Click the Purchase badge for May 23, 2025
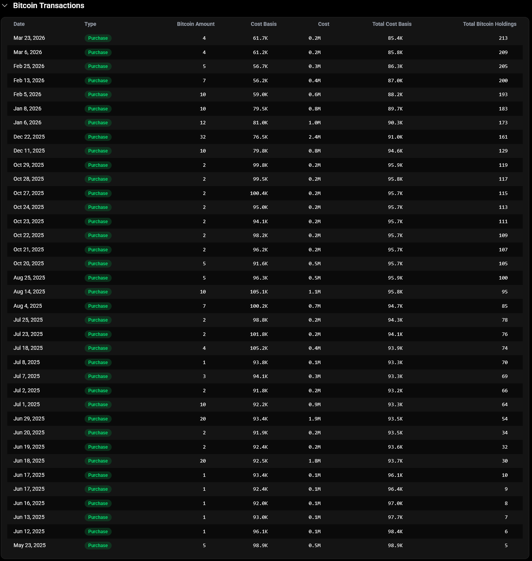 click(98, 546)
